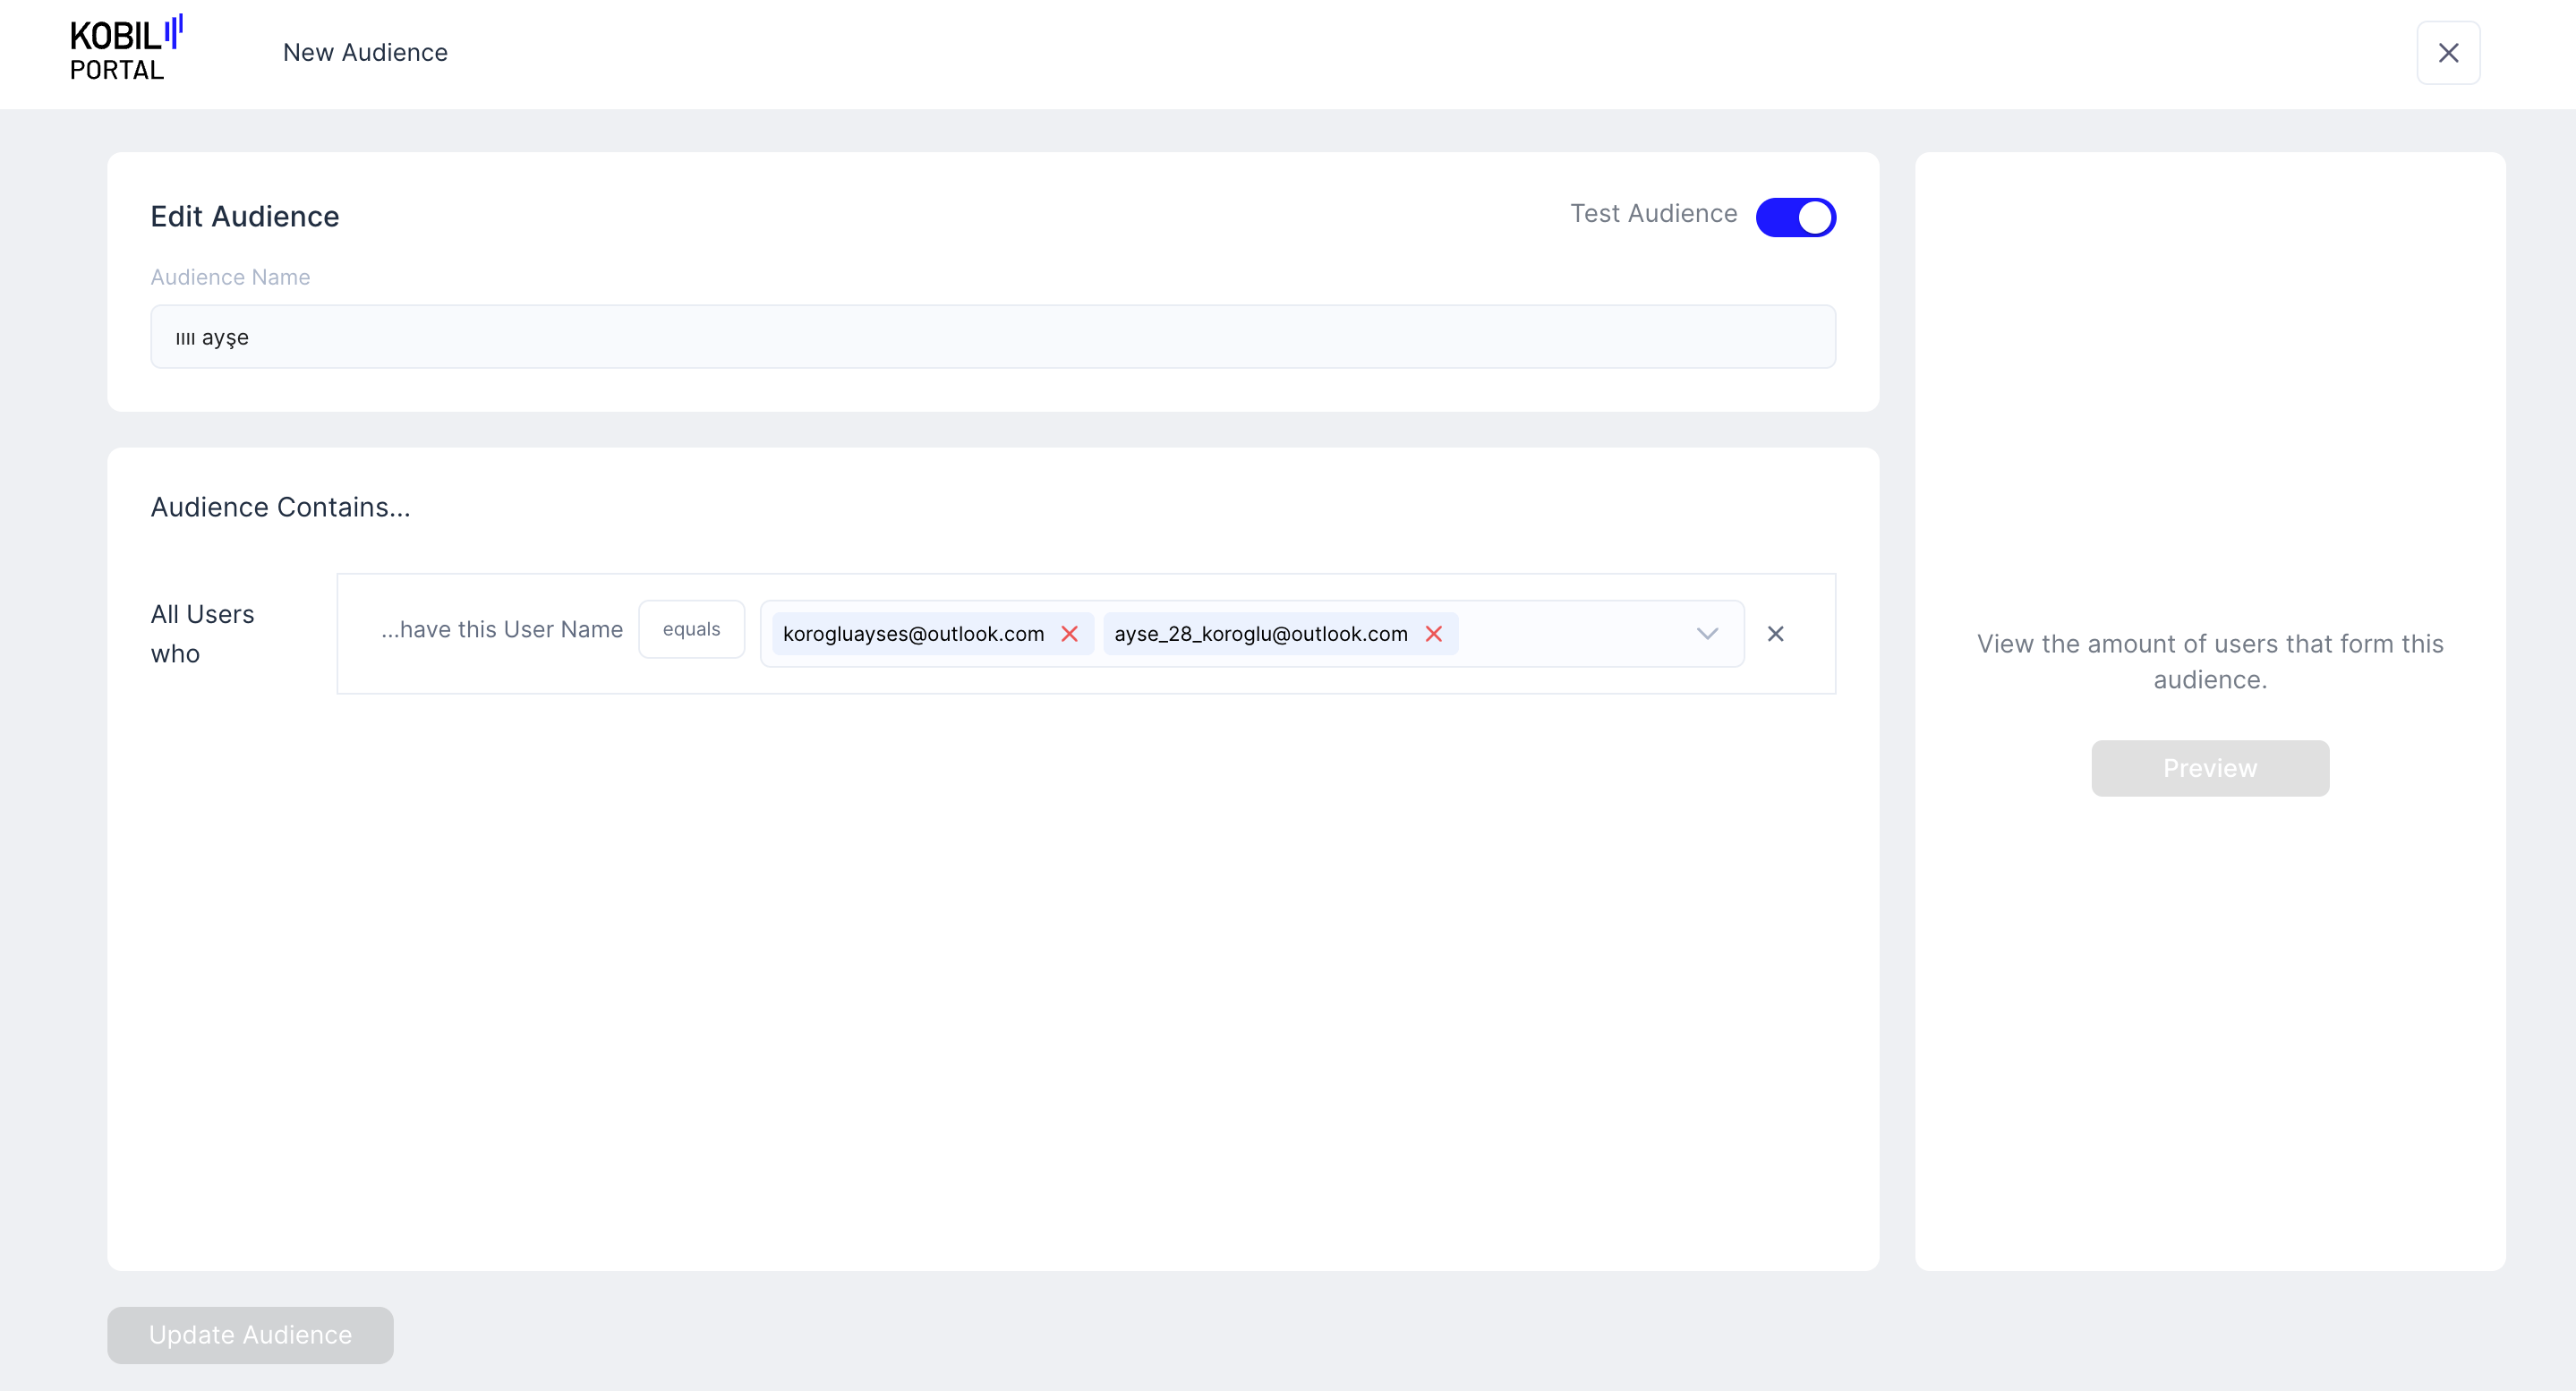This screenshot has width=2576, height=1391.
Task: Click the "...have this User Name" label
Action: click(501, 629)
